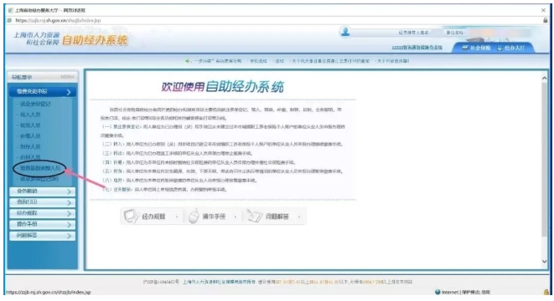
Task: Open the second notice link in the notice bar
Action: point(258,61)
